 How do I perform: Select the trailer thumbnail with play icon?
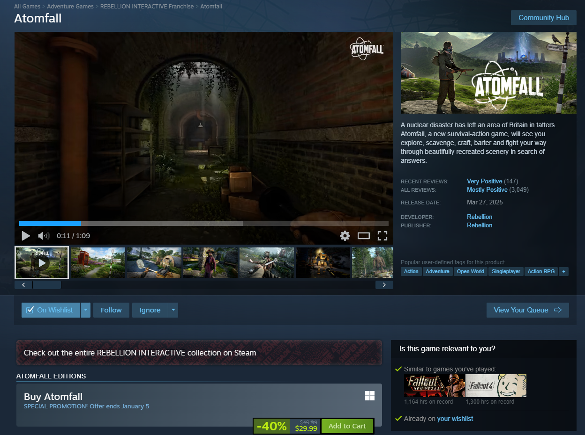[x=42, y=262]
